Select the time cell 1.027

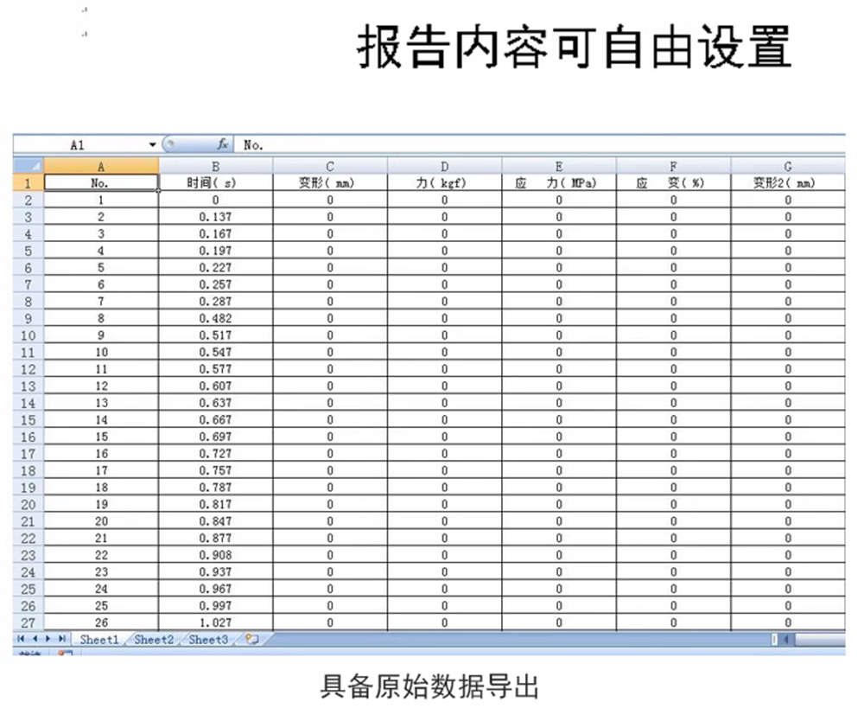pyautogui.click(x=215, y=623)
